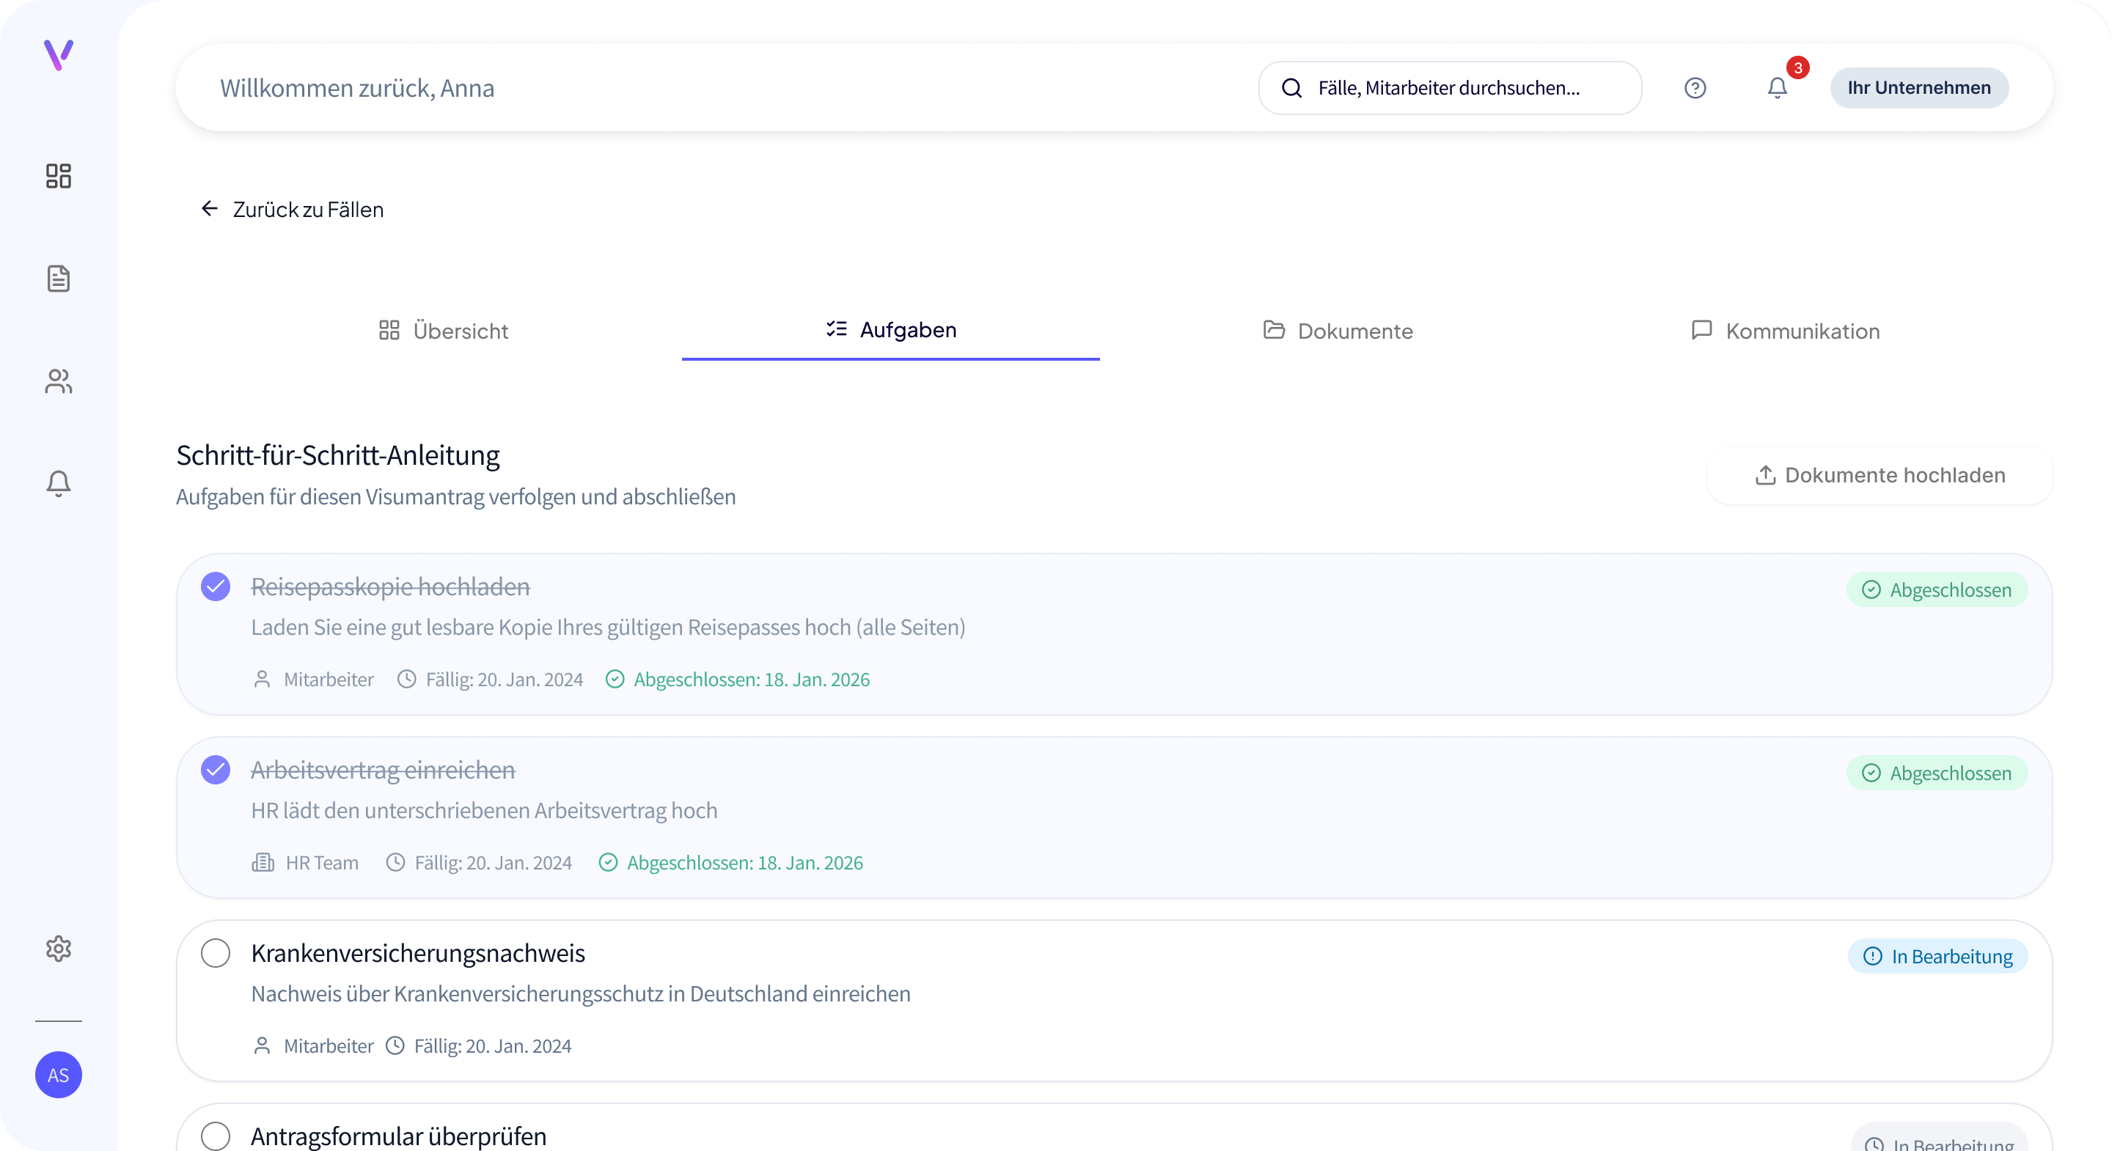This screenshot has height=1151, width=2112.
Task: Click the sidebar notifications bell icon
Action: (58, 484)
